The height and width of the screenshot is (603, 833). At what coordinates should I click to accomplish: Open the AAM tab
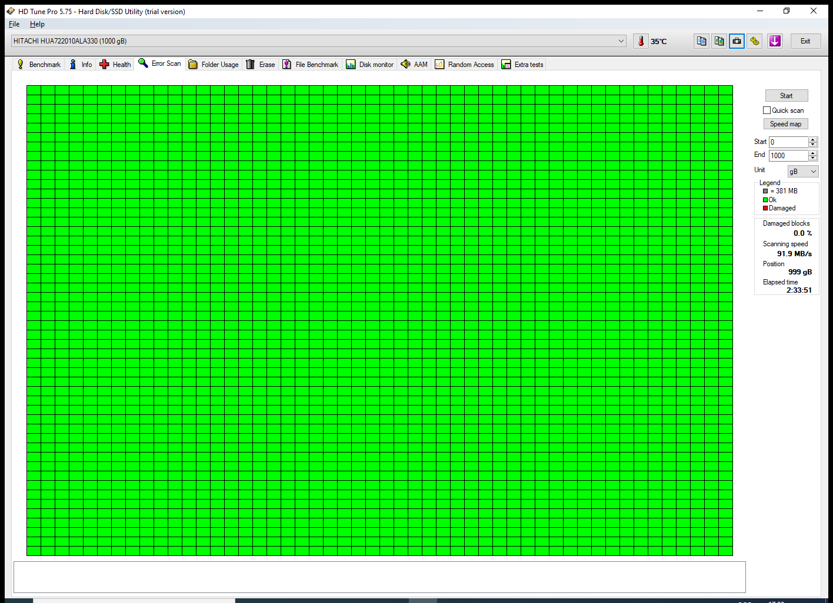tap(414, 65)
